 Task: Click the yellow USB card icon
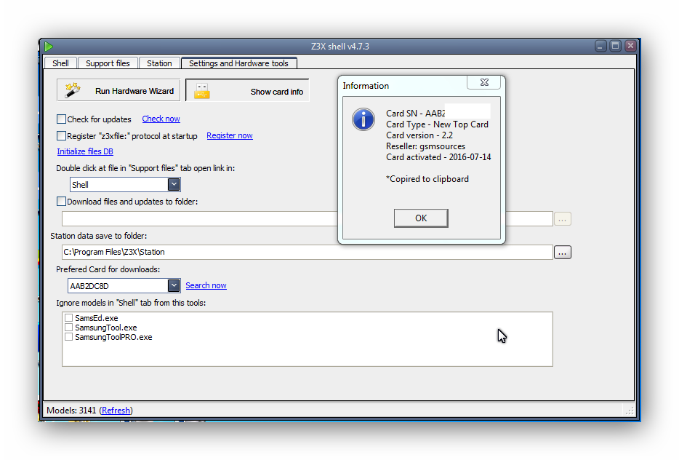(x=202, y=92)
